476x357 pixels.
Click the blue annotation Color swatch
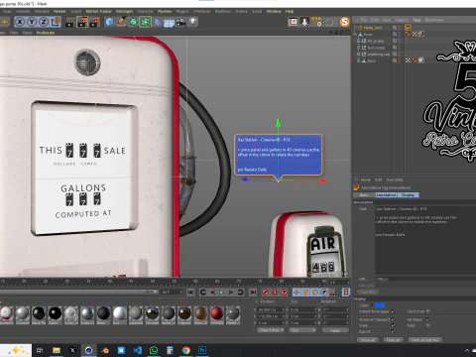[379, 305]
